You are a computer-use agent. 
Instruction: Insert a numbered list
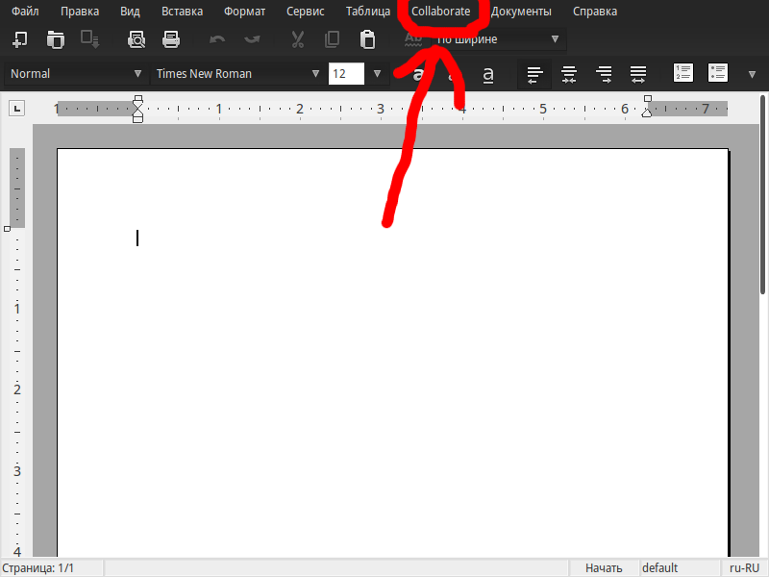tap(683, 73)
